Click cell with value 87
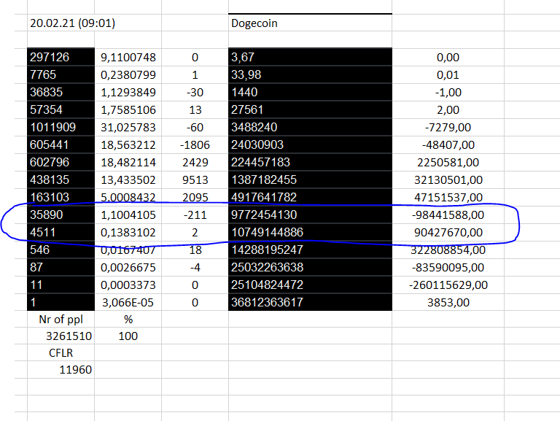 [61, 267]
